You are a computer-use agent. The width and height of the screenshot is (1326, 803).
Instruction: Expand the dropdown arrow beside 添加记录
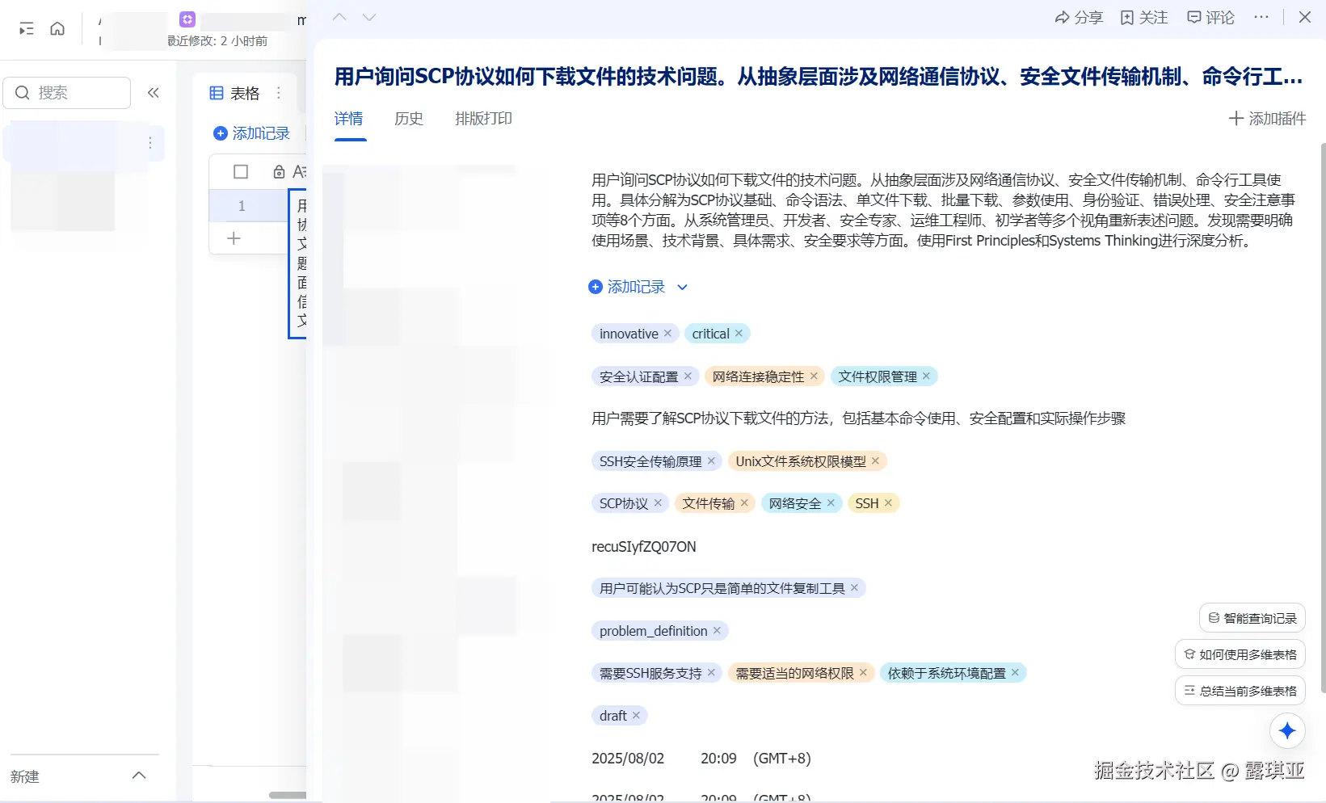click(682, 287)
